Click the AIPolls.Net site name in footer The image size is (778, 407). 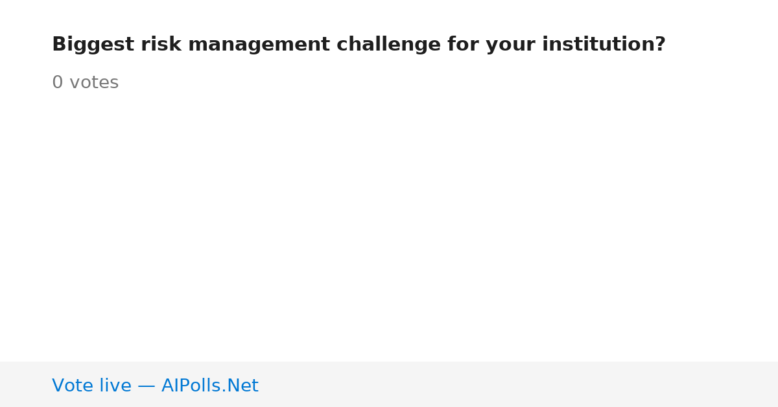point(209,386)
